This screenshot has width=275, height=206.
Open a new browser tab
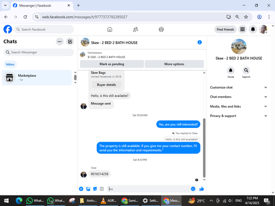click(78, 5)
